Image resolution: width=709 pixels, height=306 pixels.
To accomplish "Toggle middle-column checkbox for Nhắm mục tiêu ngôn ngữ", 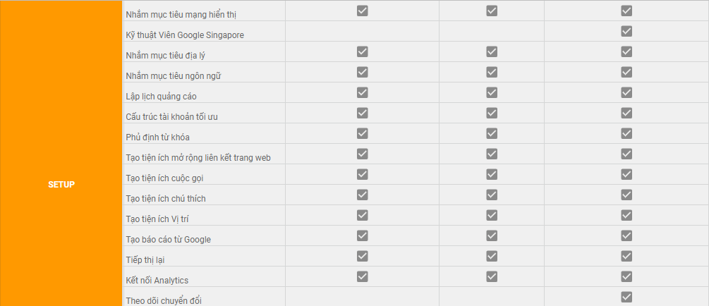I will coord(492,73).
